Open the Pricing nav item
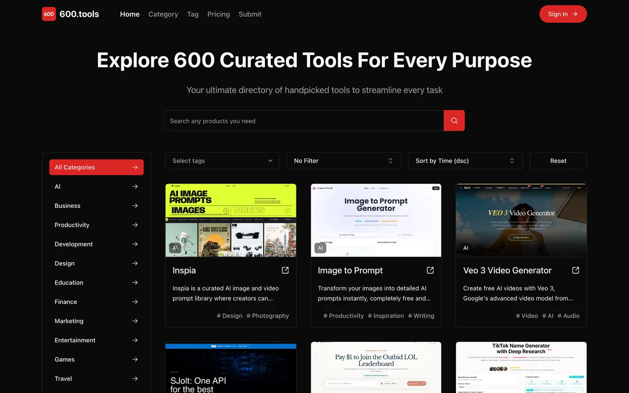The height and width of the screenshot is (393, 629). [219, 14]
